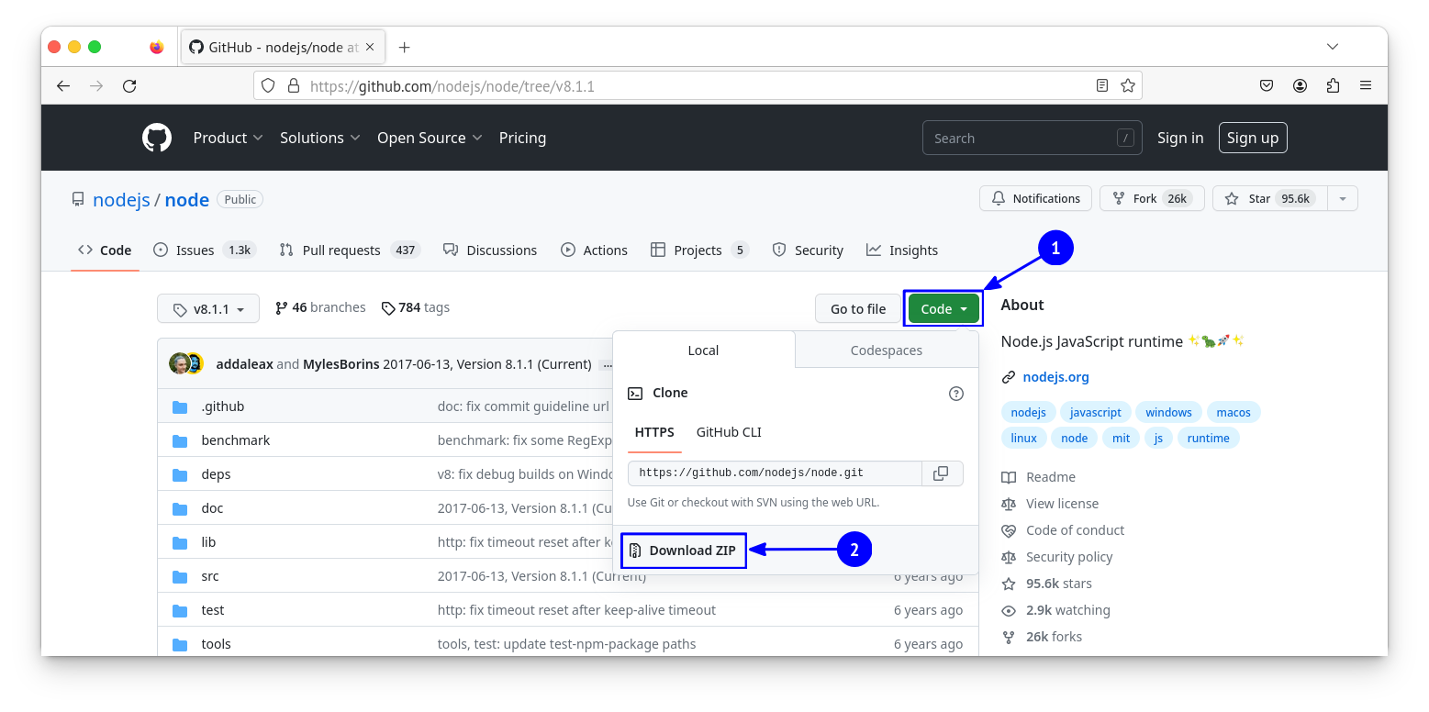The width and height of the screenshot is (1429, 712).
Task: Open the Security tab
Action: 808,250
